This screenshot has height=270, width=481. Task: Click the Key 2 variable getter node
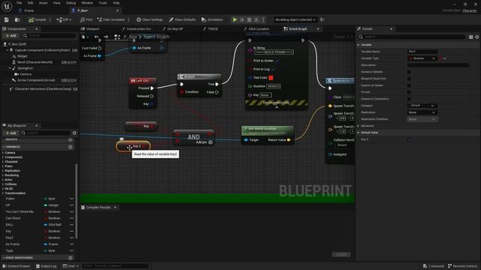(133, 146)
